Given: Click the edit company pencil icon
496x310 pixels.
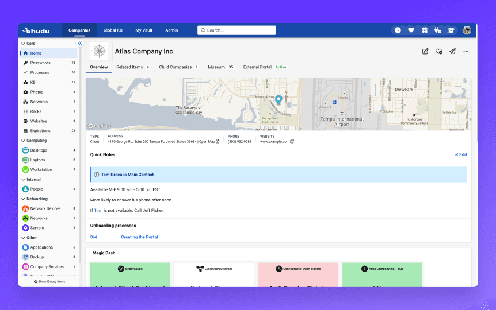Looking at the screenshot, I should [425, 51].
